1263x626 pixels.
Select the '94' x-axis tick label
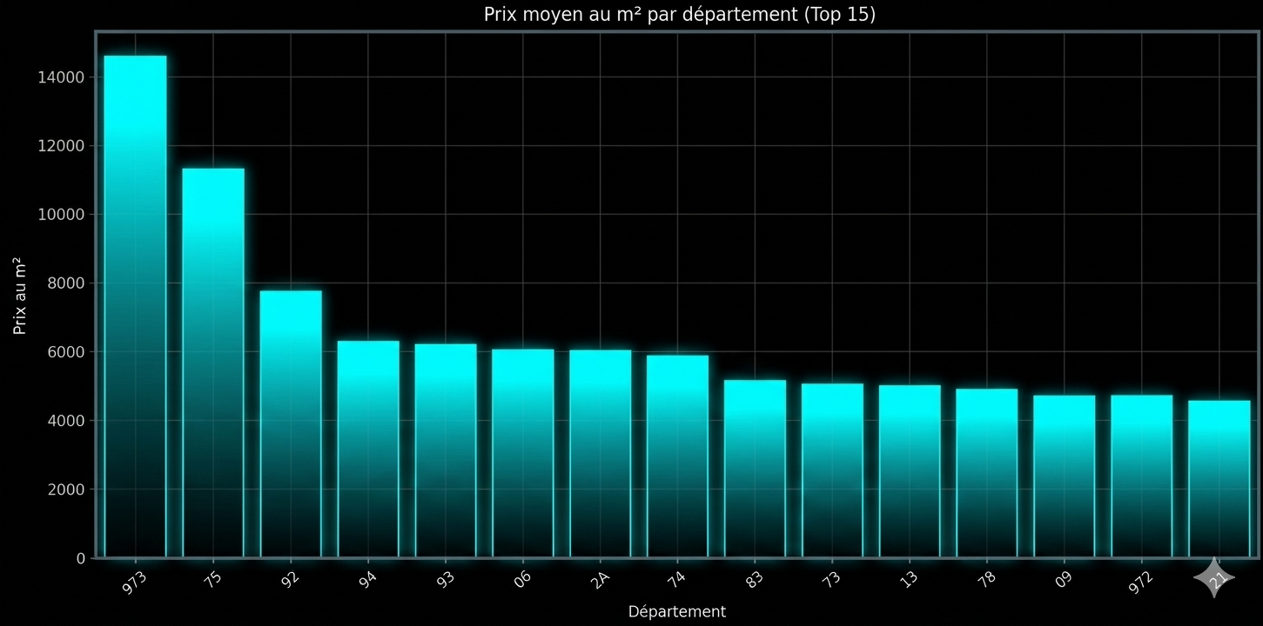click(x=368, y=579)
